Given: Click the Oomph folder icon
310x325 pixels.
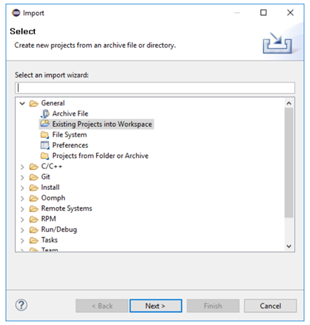Looking at the screenshot, I should coord(33,198).
